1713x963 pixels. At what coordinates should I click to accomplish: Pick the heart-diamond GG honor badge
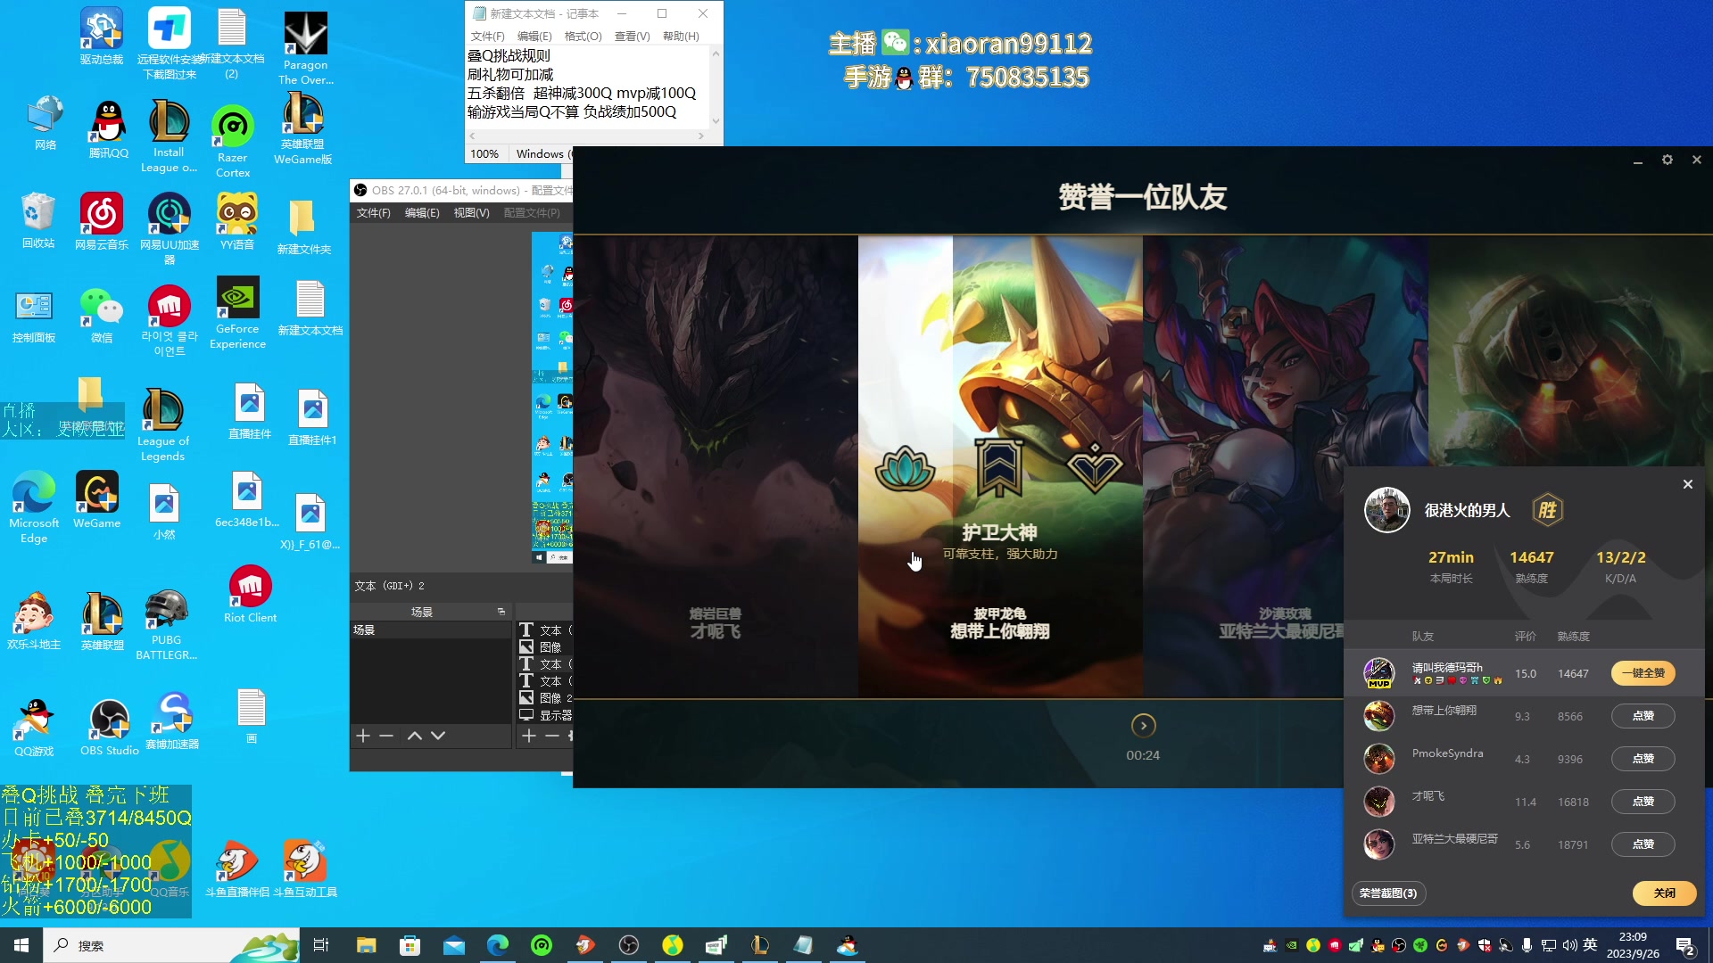(x=1094, y=467)
